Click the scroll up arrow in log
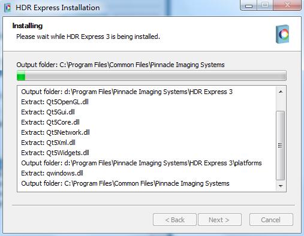This screenshot has height=236, width=304. pyautogui.click(x=281, y=92)
